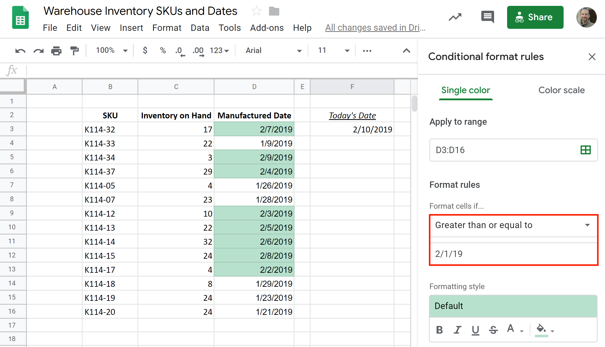Click the formula bar

(222, 70)
